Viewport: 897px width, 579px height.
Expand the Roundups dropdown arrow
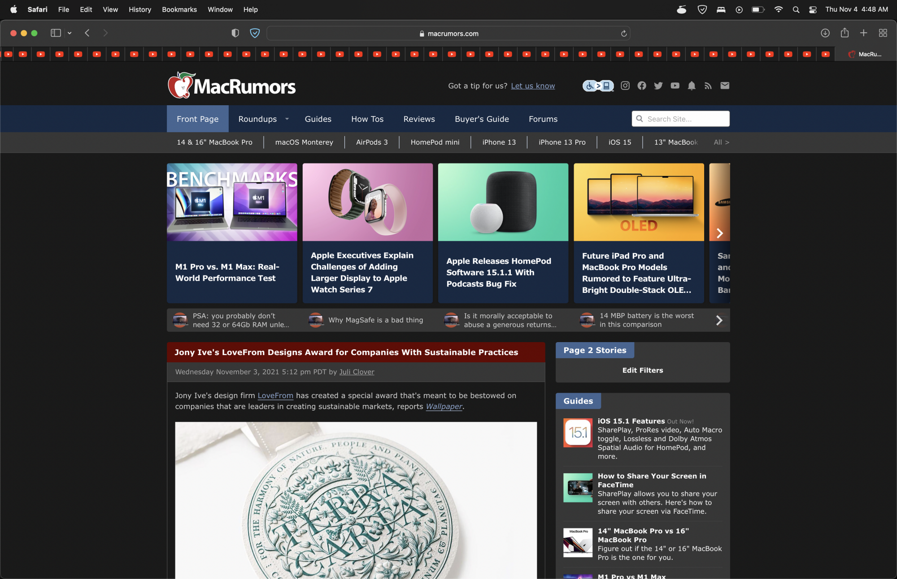click(x=287, y=119)
